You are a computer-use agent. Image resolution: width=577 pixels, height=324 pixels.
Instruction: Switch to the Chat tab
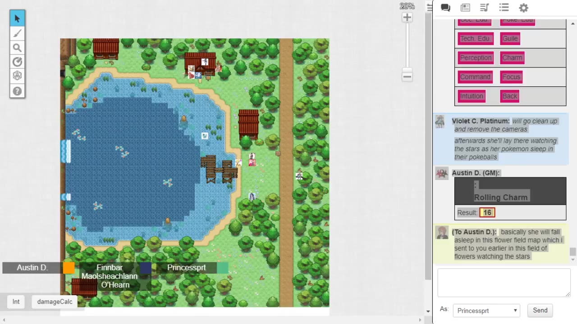[445, 8]
